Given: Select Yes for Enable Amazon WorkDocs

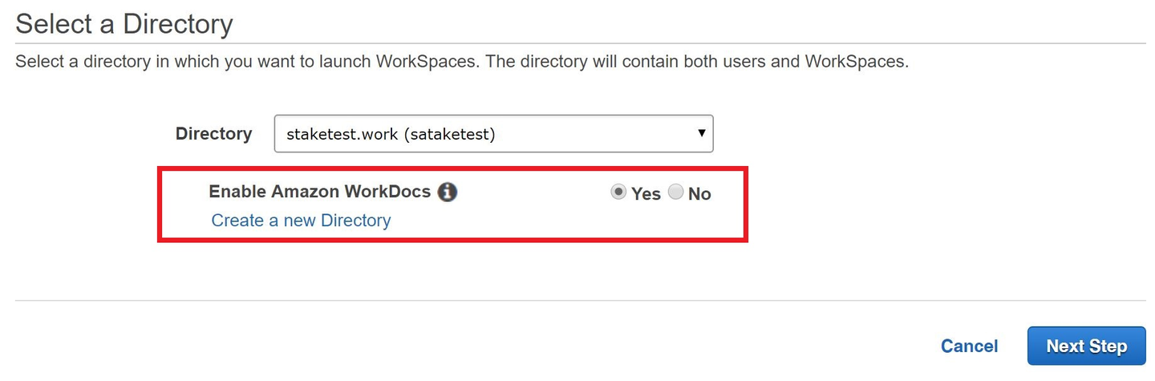Looking at the screenshot, I should point(618,193).
